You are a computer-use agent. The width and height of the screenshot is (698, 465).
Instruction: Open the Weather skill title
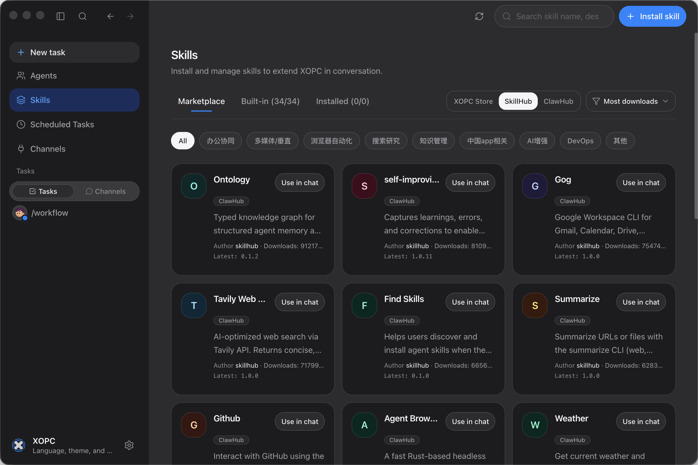pyautogui.click(x=571, y=419)
